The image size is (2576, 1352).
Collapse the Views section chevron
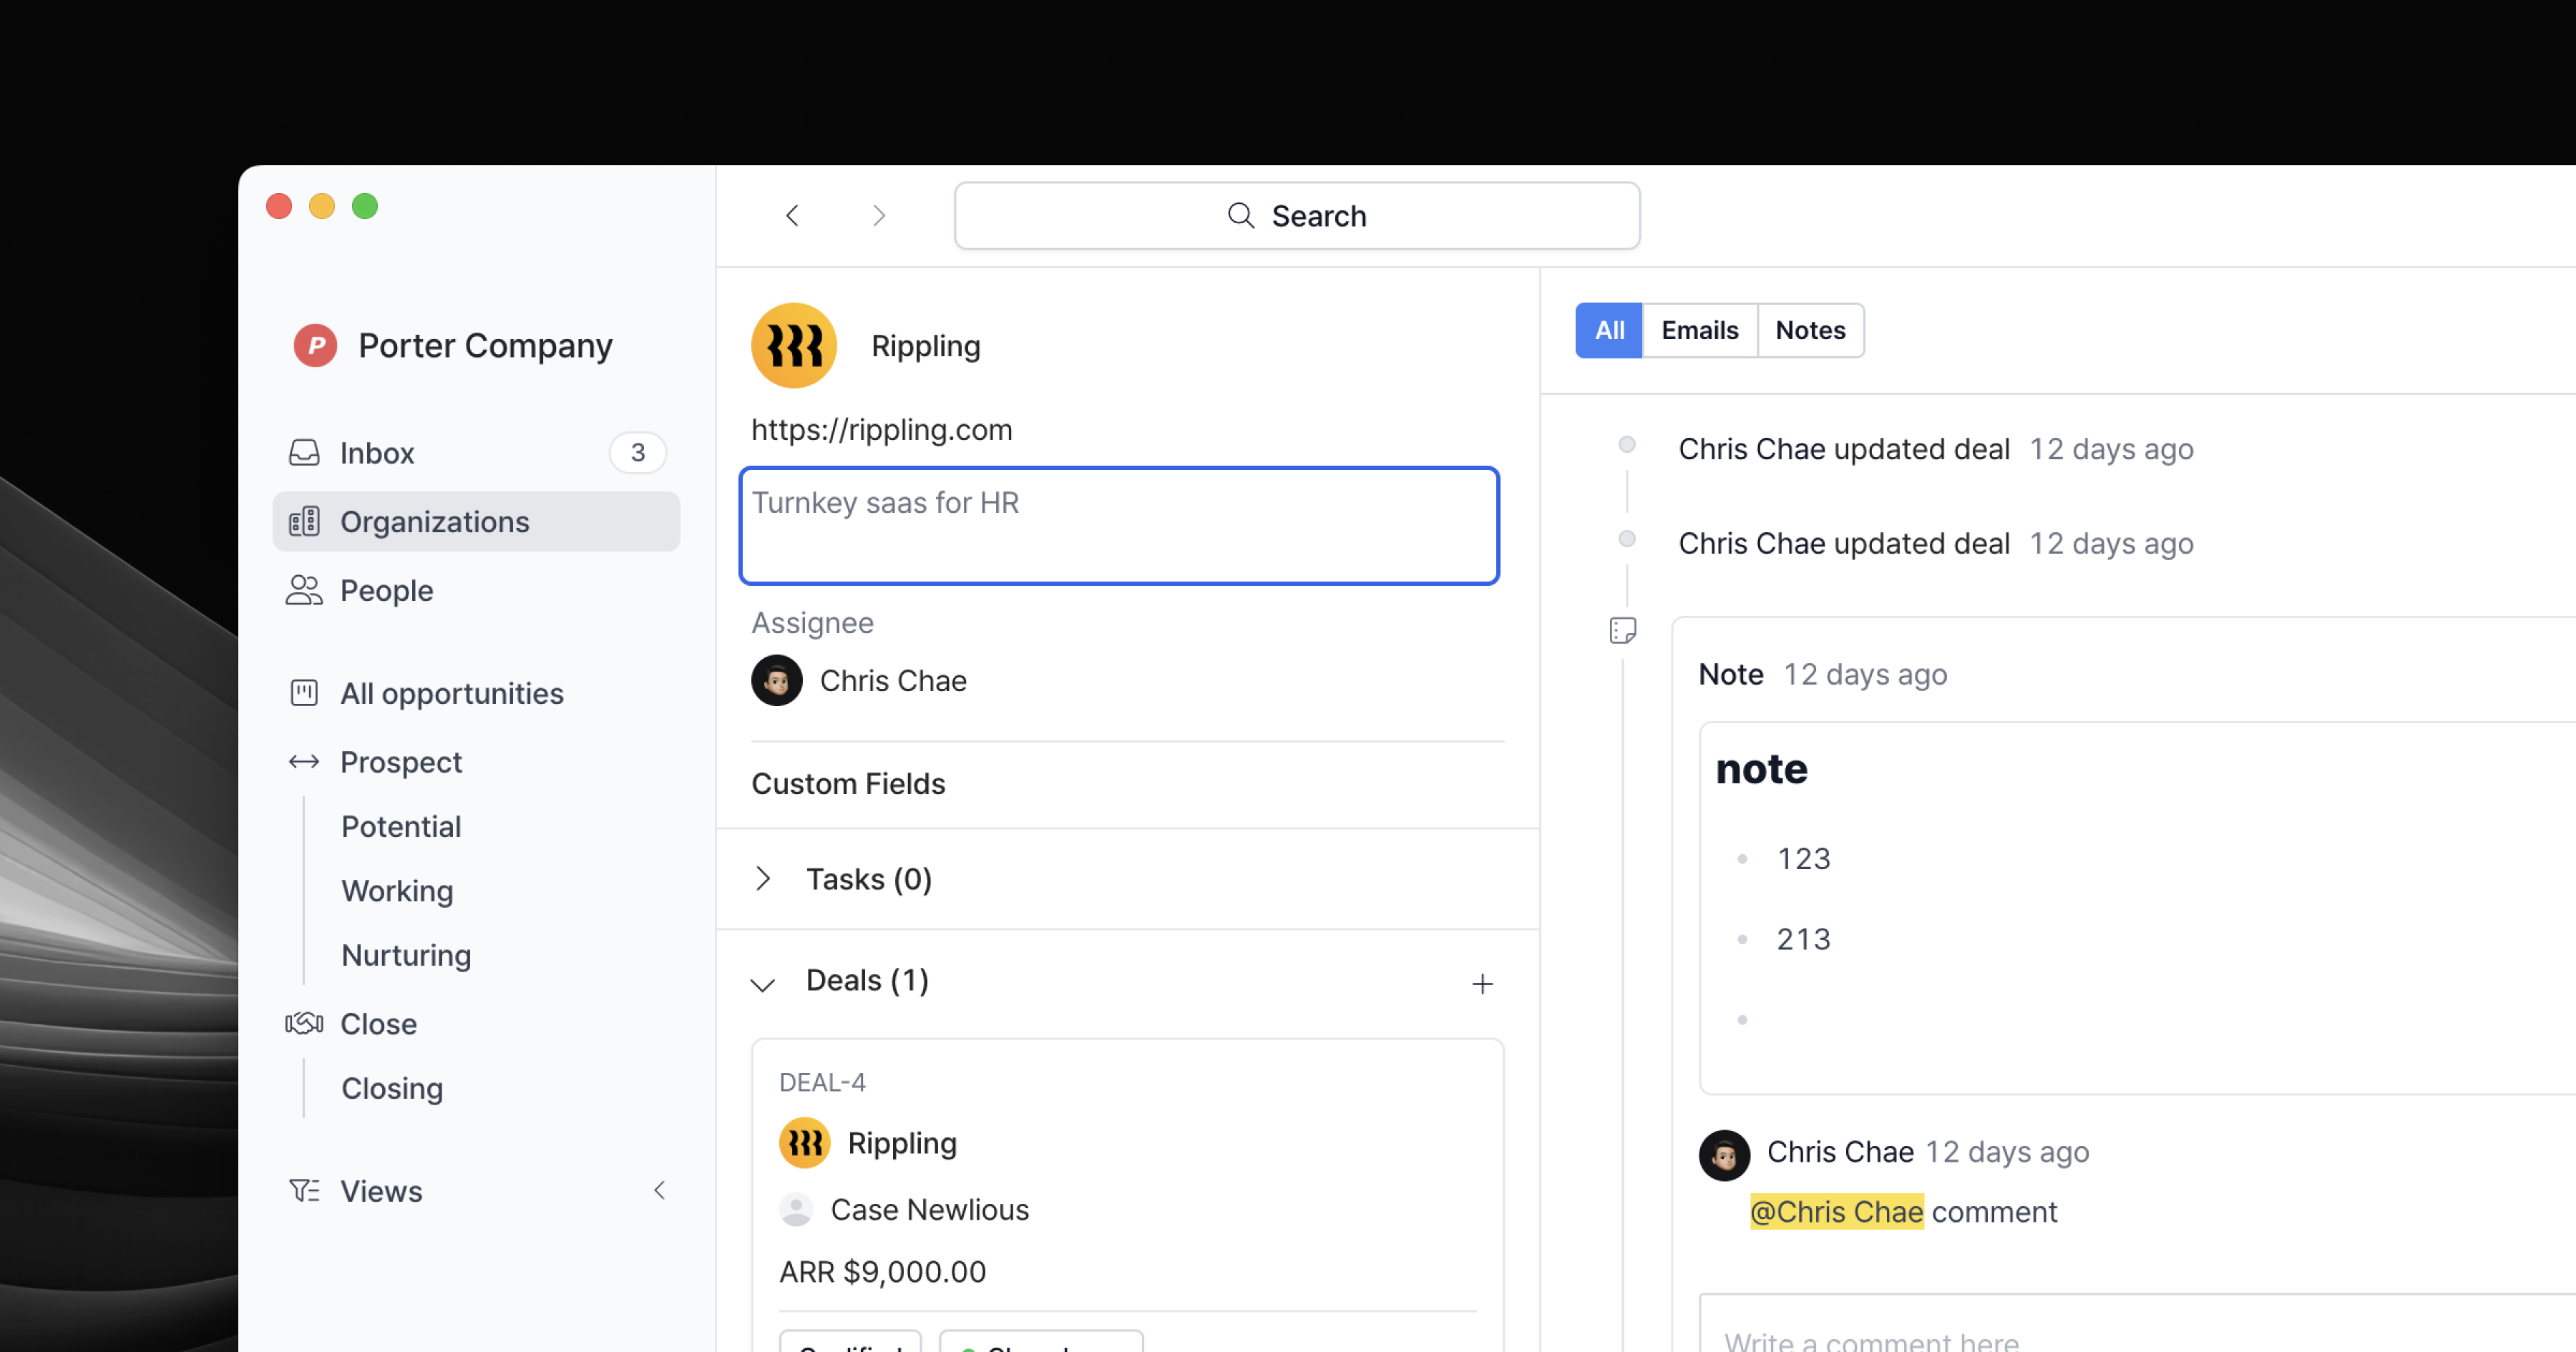659,1190
